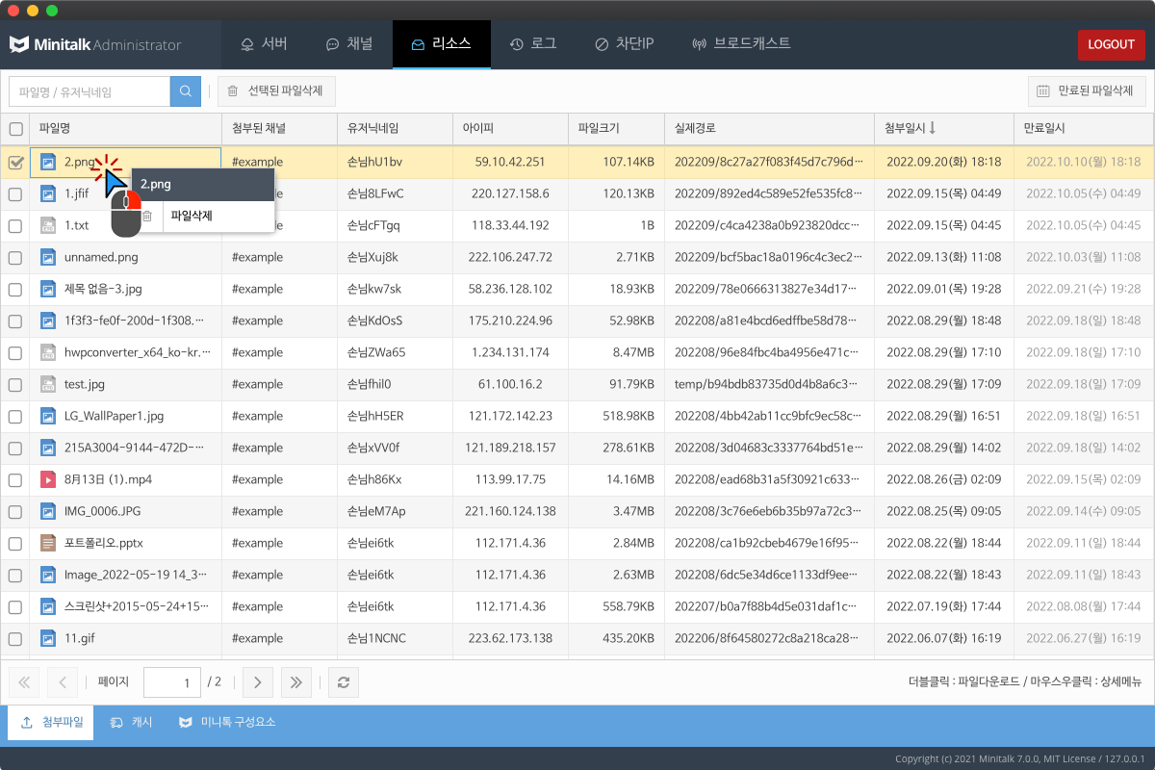Sort by 만료일시 column header
The height and width of the screenshot is (770, 1155).
(1083, 128)
